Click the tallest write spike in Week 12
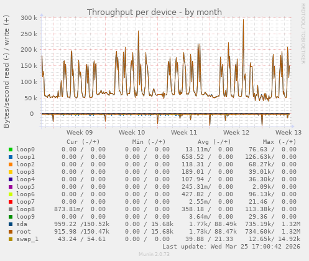This screenshot has height=261, width=309. (243, 20)
